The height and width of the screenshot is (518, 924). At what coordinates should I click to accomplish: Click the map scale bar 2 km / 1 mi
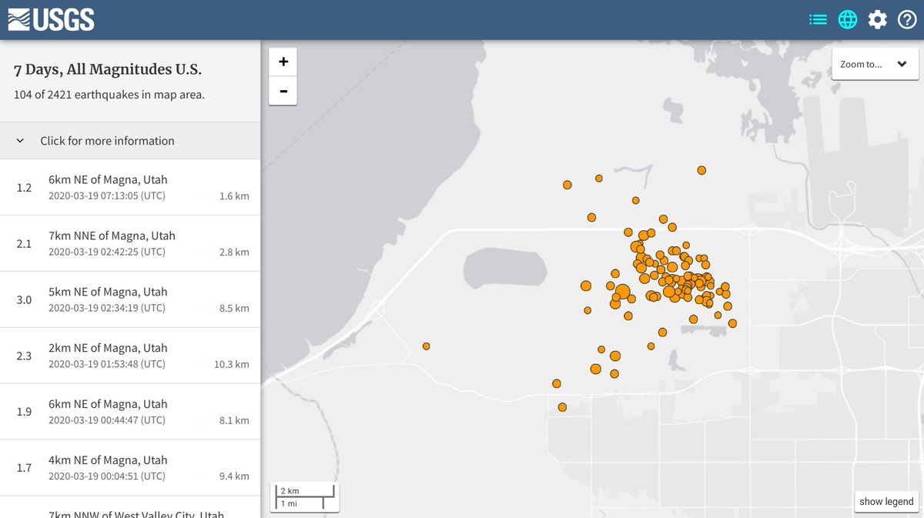point(304,497)
